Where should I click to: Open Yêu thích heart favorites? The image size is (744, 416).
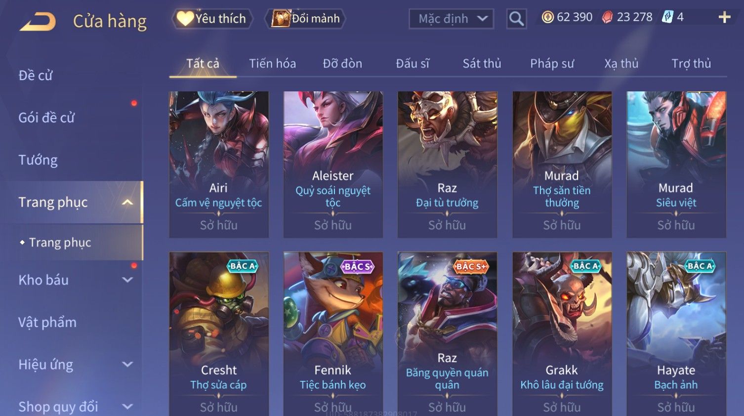point(212,19)
